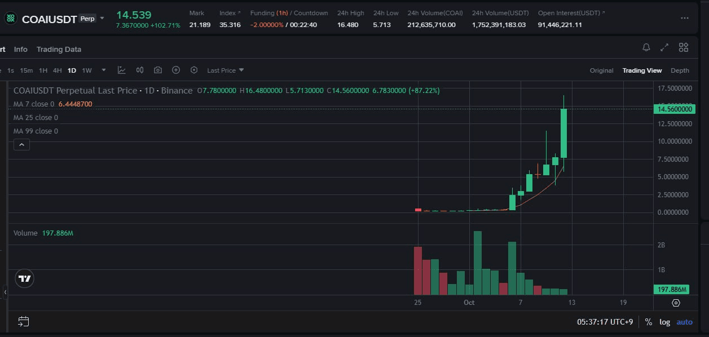Screen dimensions: 709x337
Task: Switch to the Depth chart view
Action: [680, 70]
